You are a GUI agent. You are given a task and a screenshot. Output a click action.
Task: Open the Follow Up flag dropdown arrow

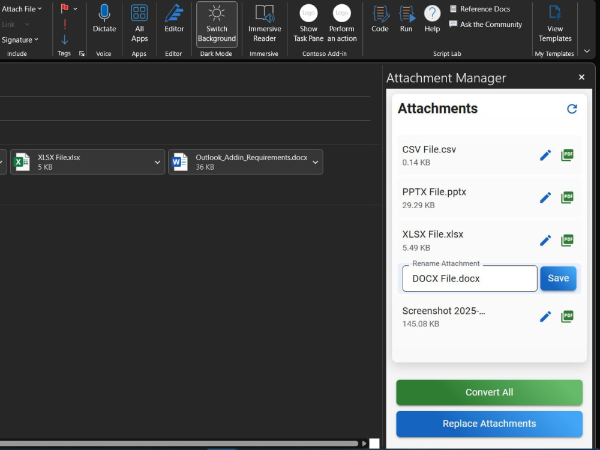coord(76,9)
